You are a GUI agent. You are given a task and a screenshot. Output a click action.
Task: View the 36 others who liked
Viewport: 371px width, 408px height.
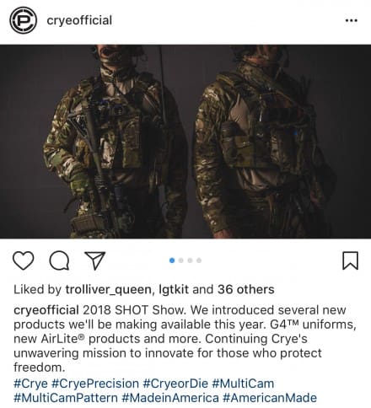[x=246, y=289]
